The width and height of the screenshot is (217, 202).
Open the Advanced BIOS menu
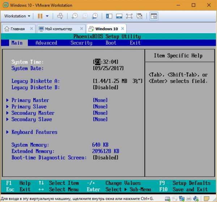click(x=46, y=43)
